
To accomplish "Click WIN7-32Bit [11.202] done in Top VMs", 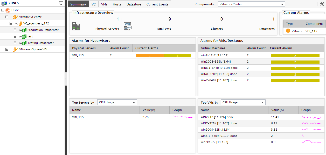I will pos(219,123).
